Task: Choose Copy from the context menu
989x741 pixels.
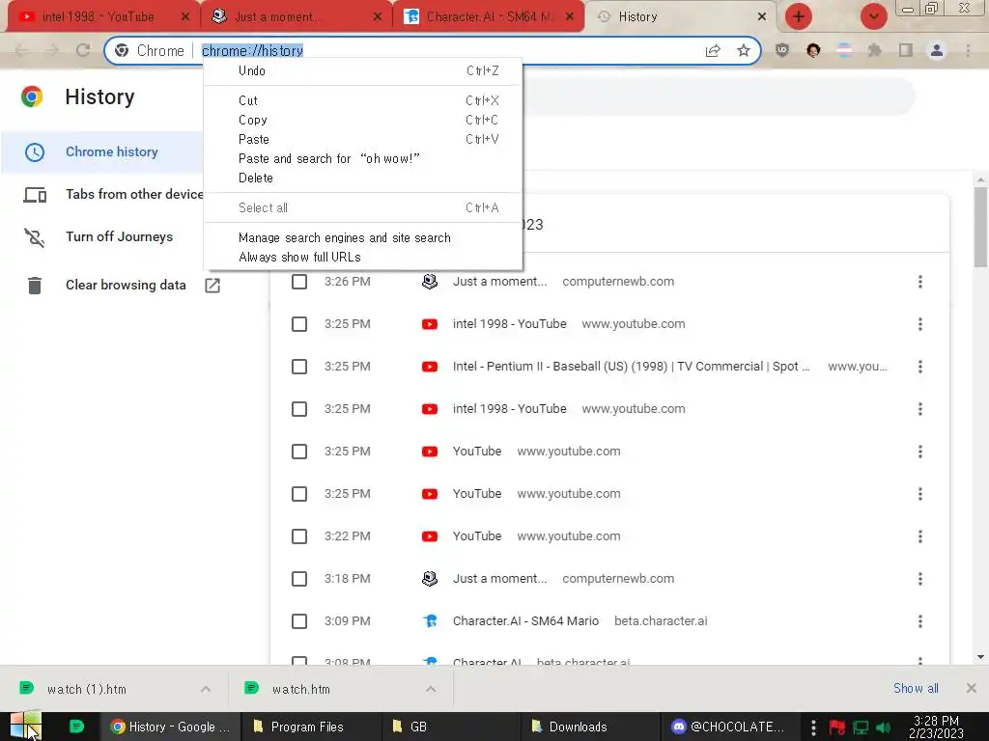Action: [x=363, y=120]
